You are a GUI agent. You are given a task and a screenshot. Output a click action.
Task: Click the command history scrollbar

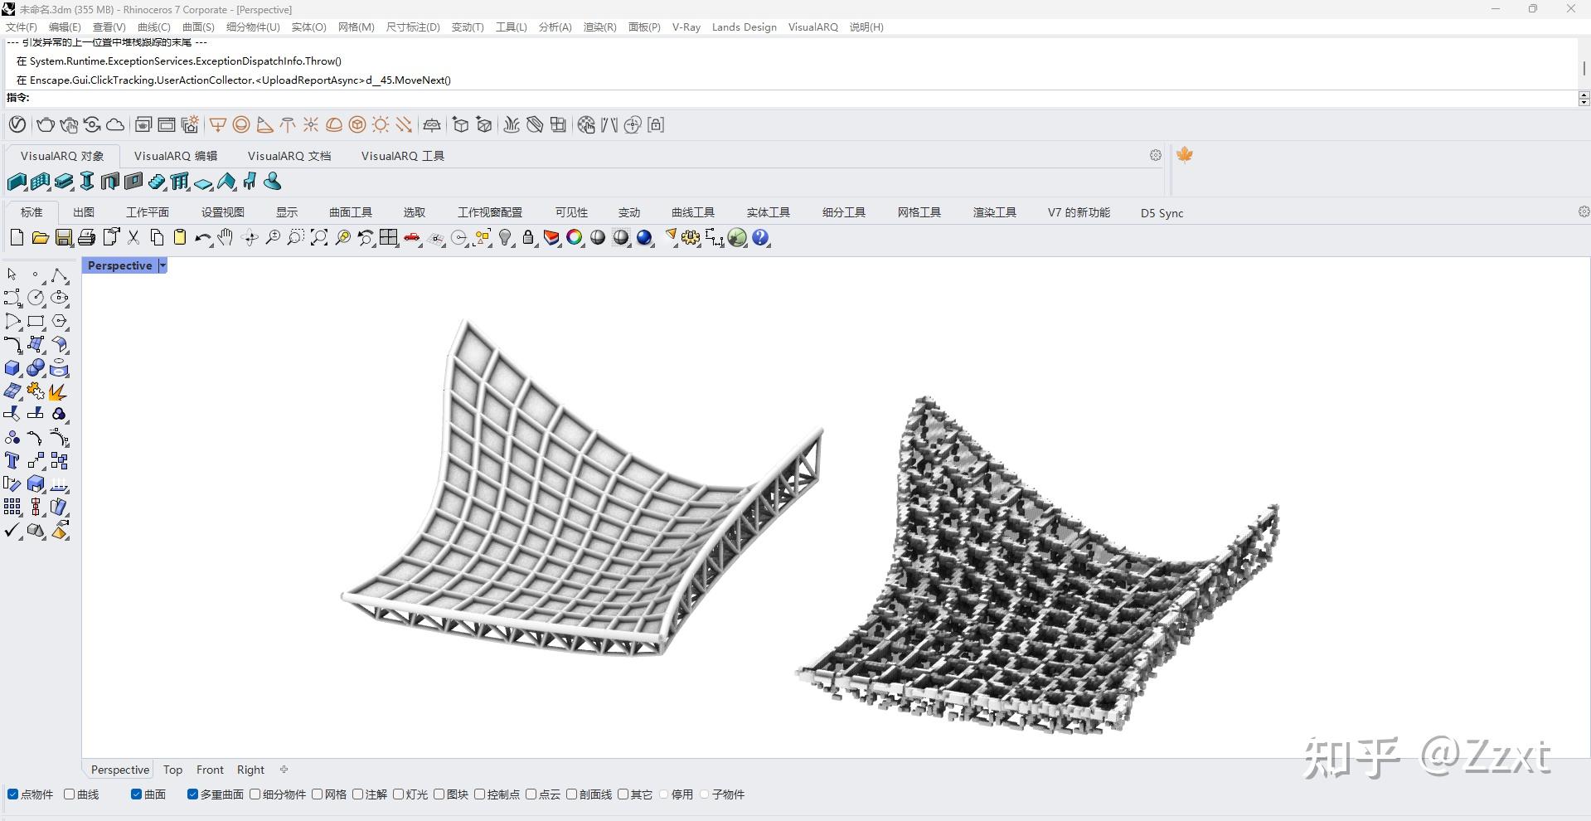pyautogui.click(x=1584, y=68)
